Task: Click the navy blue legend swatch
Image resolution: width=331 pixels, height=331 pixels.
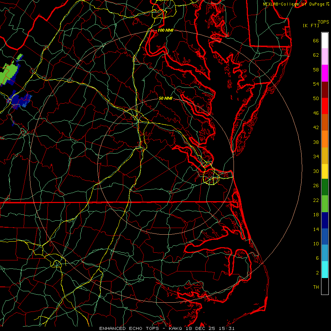Action: 325,220
